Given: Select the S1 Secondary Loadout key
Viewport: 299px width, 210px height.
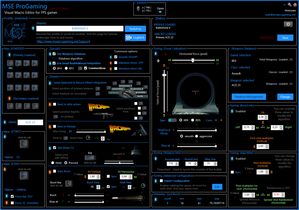Looking at the screenshot, I should 10,106.
